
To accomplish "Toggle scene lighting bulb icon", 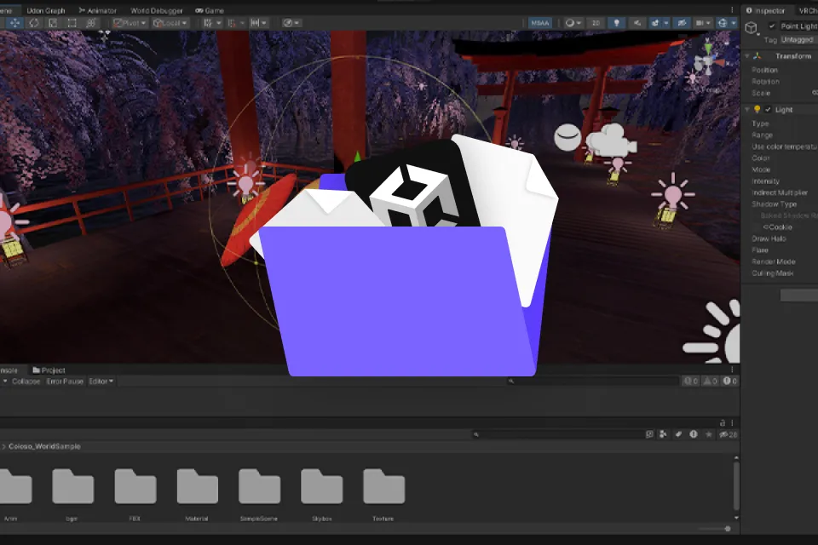I will pyautogui.click(x=617, y=23).
